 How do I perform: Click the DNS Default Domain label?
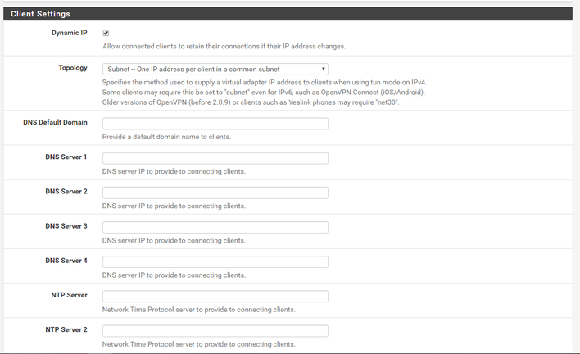[x=55, y=122]
